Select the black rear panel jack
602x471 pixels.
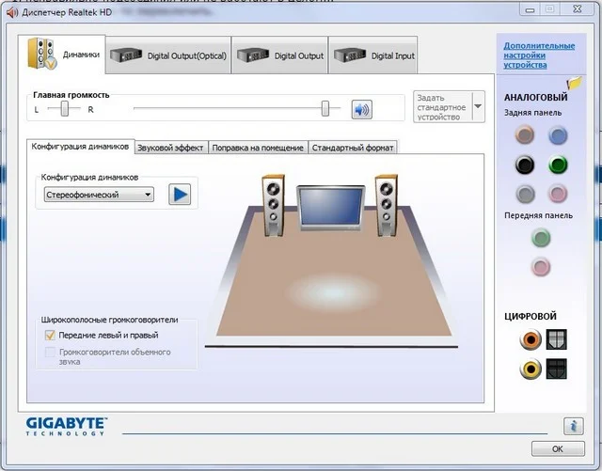click(525, 165)
